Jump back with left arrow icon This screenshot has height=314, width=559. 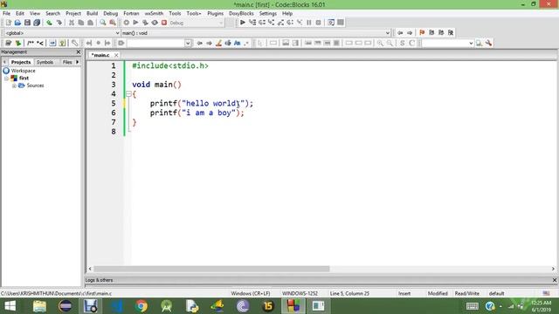coord(400,33)
